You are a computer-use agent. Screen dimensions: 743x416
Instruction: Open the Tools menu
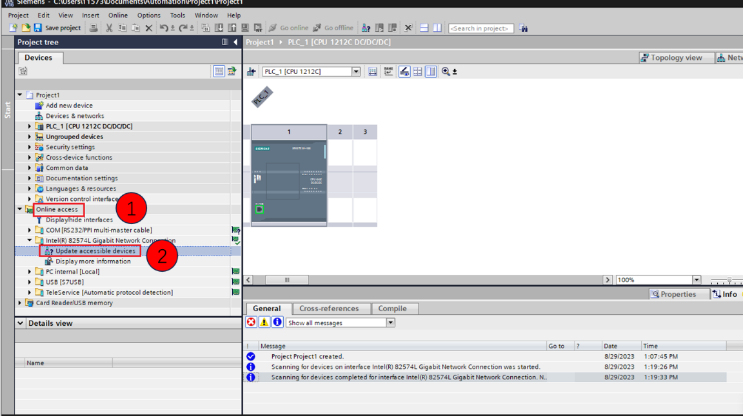pyautogui.click(x=177, y=15)
